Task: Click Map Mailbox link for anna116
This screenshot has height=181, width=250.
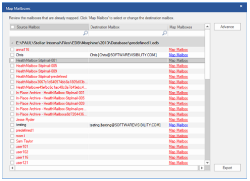Action: pyautogui.click(x=178, y=49)
